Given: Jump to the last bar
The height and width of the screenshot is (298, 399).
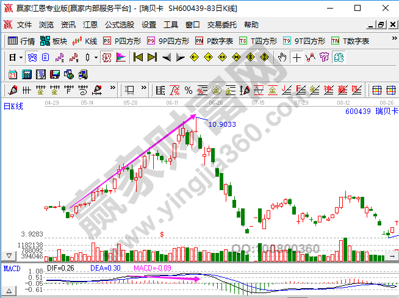Looking at the screenshot, I should pos(152,57).
